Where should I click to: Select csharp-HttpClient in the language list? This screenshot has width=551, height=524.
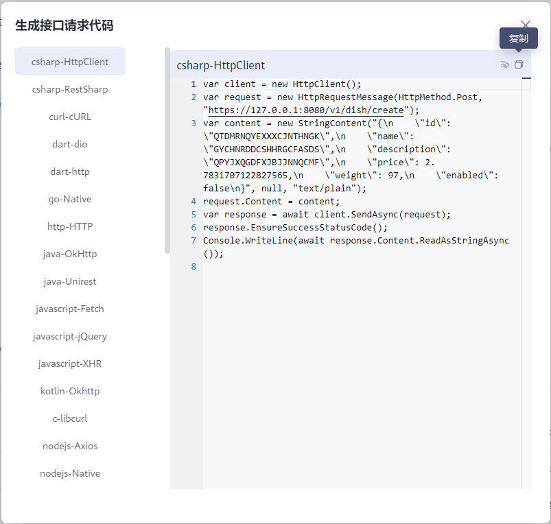70,62
